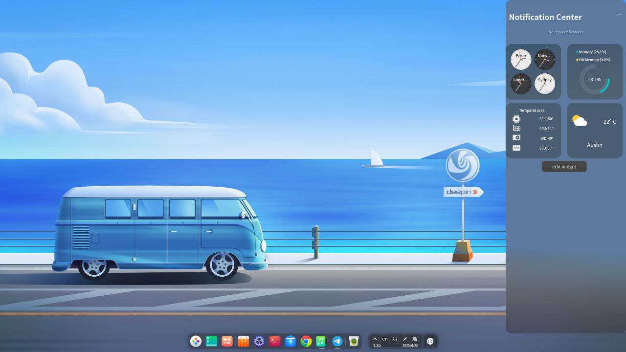Click the Austin city label
The image size is (626, 352).
[595, 145]
